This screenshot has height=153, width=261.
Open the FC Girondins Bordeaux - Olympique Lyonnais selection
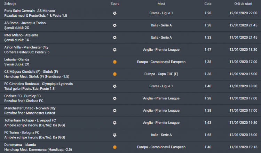point(38,84)
